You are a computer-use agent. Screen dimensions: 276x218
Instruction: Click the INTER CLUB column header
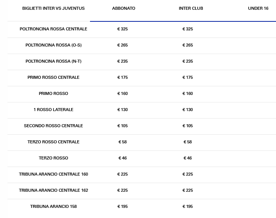click(x=191, y=8)
